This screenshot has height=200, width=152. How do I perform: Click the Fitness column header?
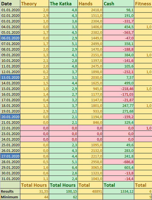(143, 3)
